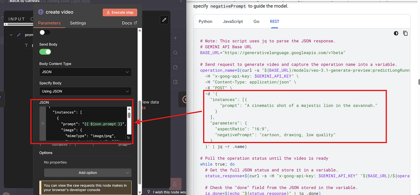This screenshot has width=420, height=195.
Task: Select the Python code tab
Action: [x=205, y=21]
